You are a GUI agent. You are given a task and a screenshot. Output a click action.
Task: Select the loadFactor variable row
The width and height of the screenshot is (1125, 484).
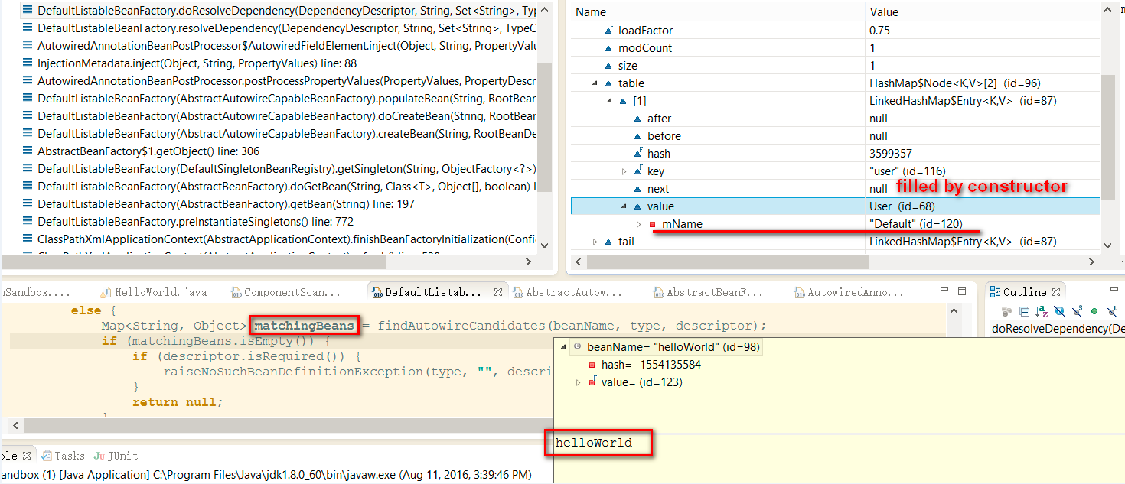(834, 30)
